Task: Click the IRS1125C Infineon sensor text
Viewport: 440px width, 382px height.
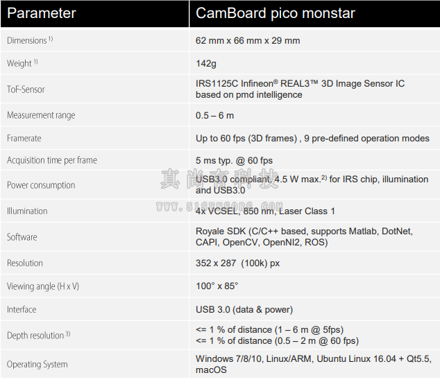Action: point(300,89)
